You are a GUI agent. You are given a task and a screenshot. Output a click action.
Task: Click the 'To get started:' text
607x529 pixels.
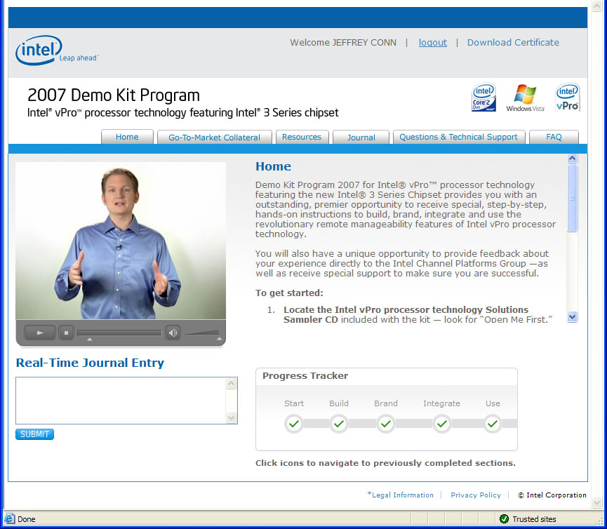pyautogui.click(x=289, y=293)
